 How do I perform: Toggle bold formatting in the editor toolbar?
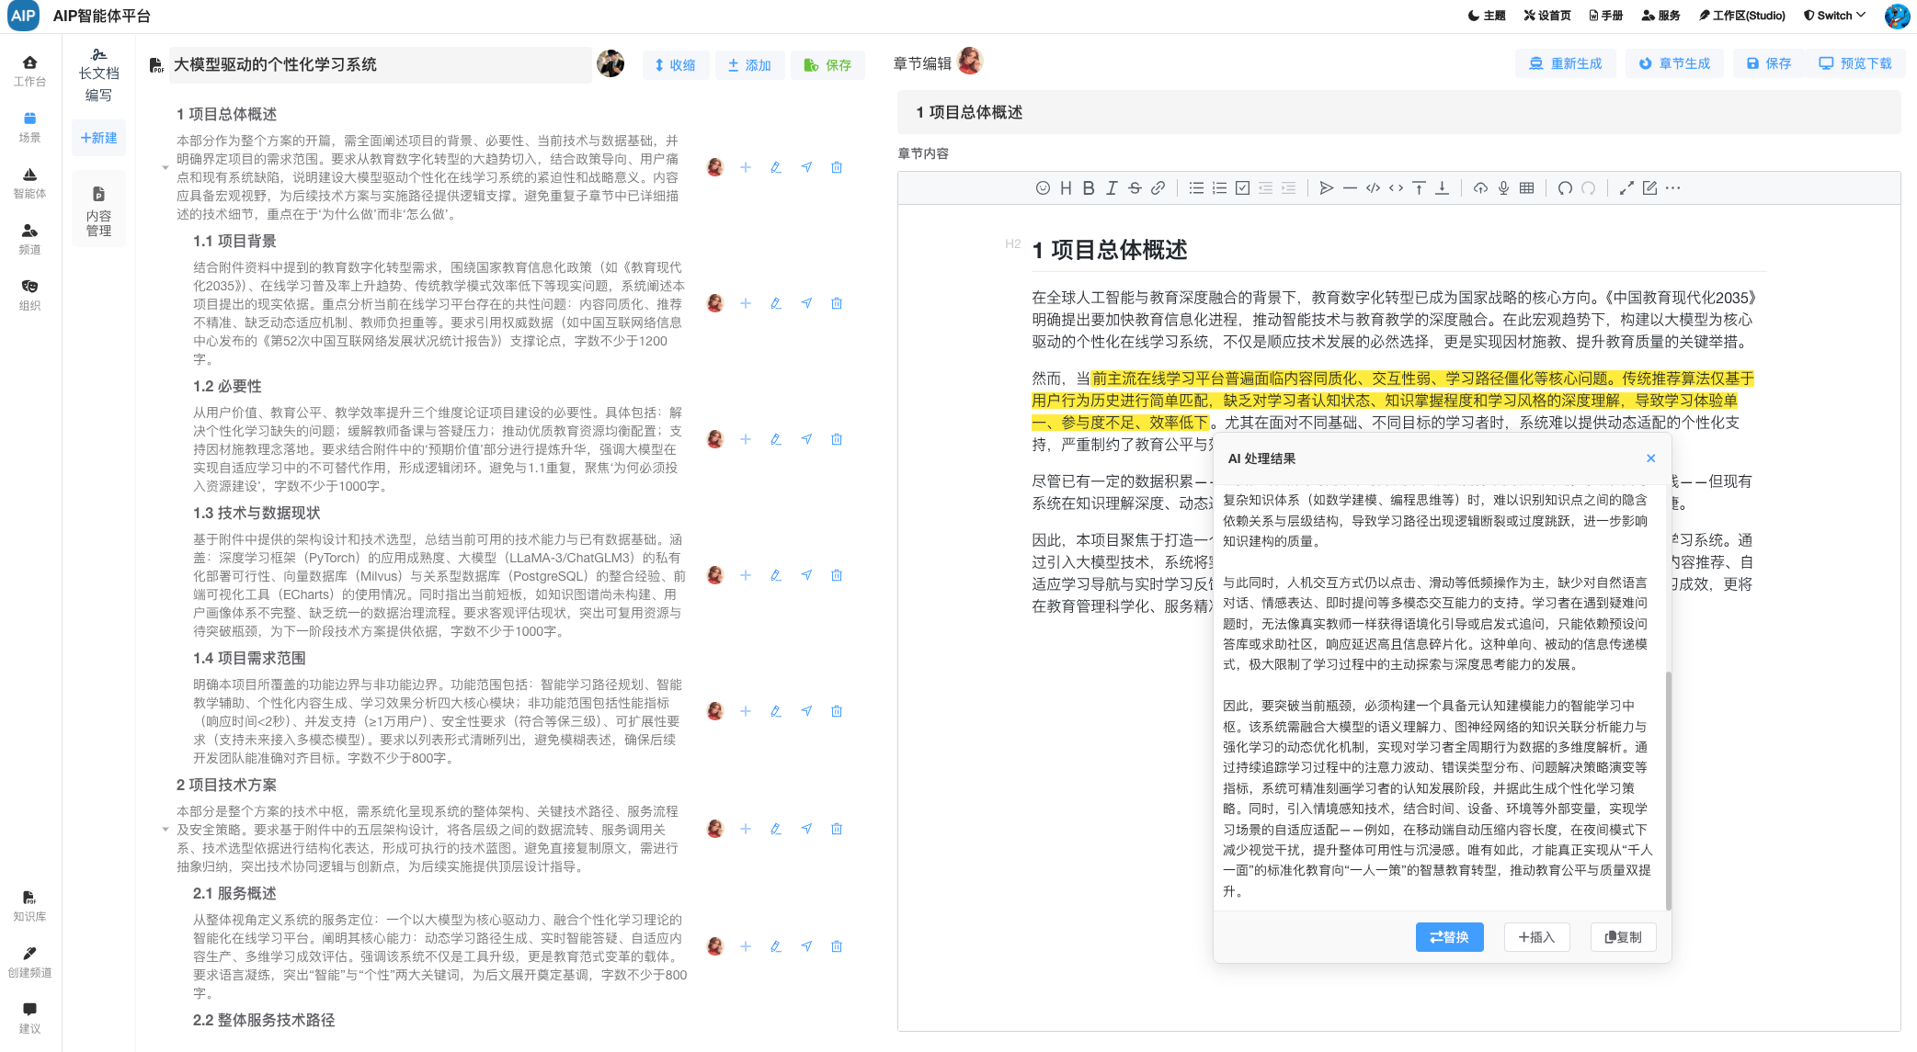[1089, 188]
